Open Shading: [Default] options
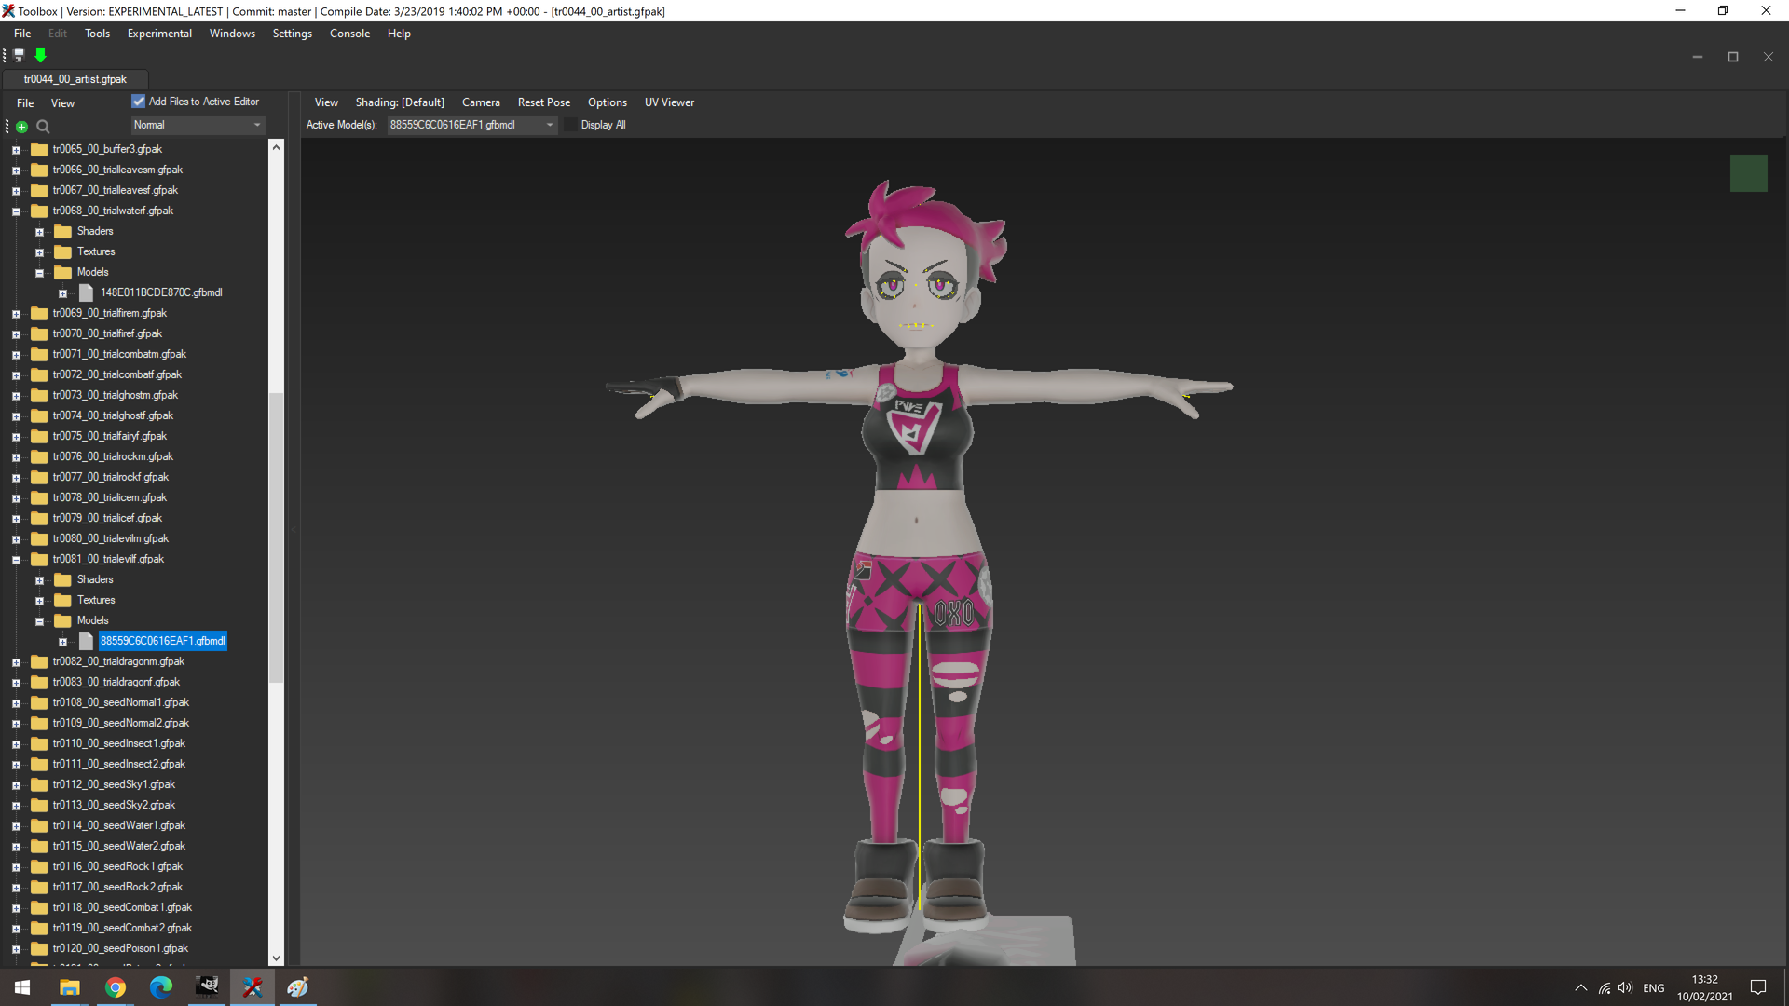The image size is (1789, 1006). [400, 102]
